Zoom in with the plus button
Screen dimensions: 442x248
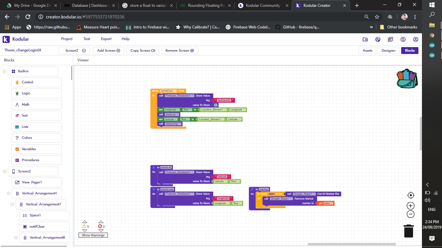pos(411,206)
